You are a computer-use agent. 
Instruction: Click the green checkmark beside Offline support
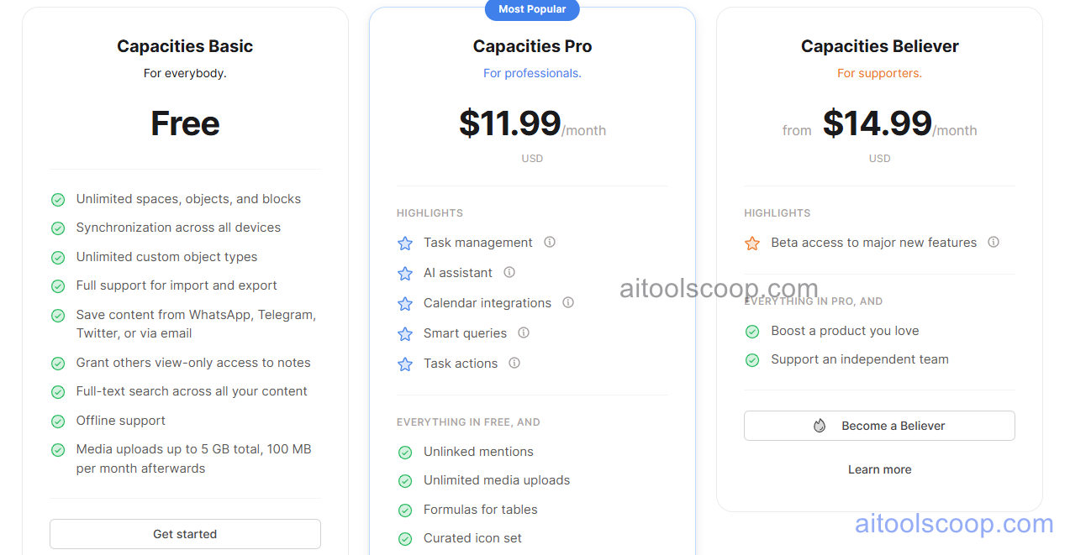click(x=58, y=421)
